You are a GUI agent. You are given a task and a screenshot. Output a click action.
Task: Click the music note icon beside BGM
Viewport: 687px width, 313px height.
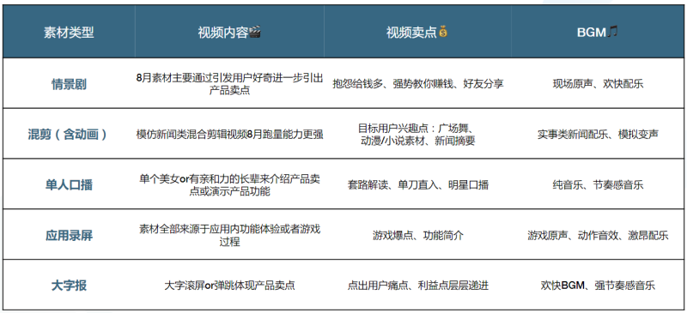(613, 32)
